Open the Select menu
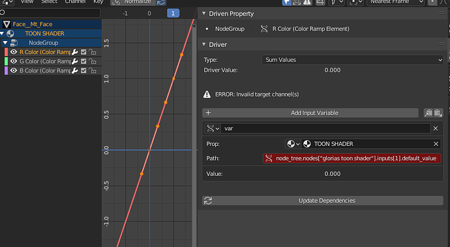This screenshot has width=450, height=247. point(49,2)
